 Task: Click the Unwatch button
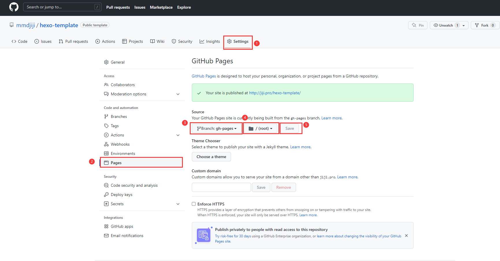click(446, 25)
